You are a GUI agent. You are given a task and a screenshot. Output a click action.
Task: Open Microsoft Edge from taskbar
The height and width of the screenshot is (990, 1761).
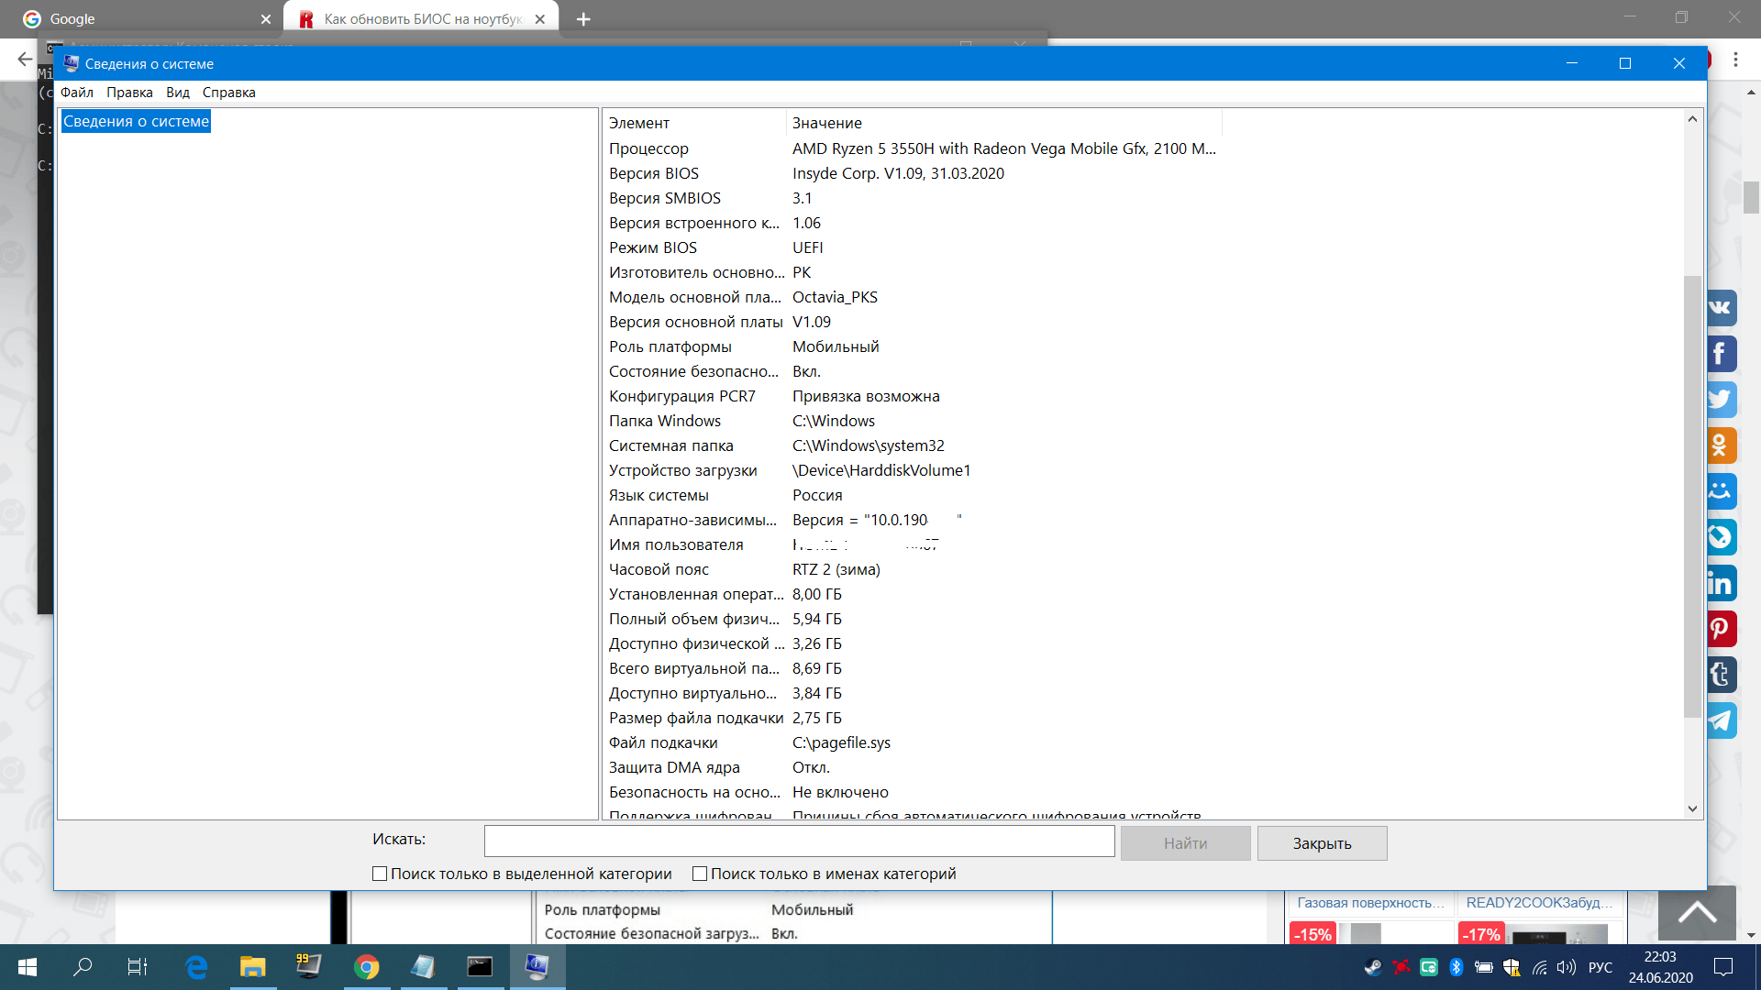point(196,967)
